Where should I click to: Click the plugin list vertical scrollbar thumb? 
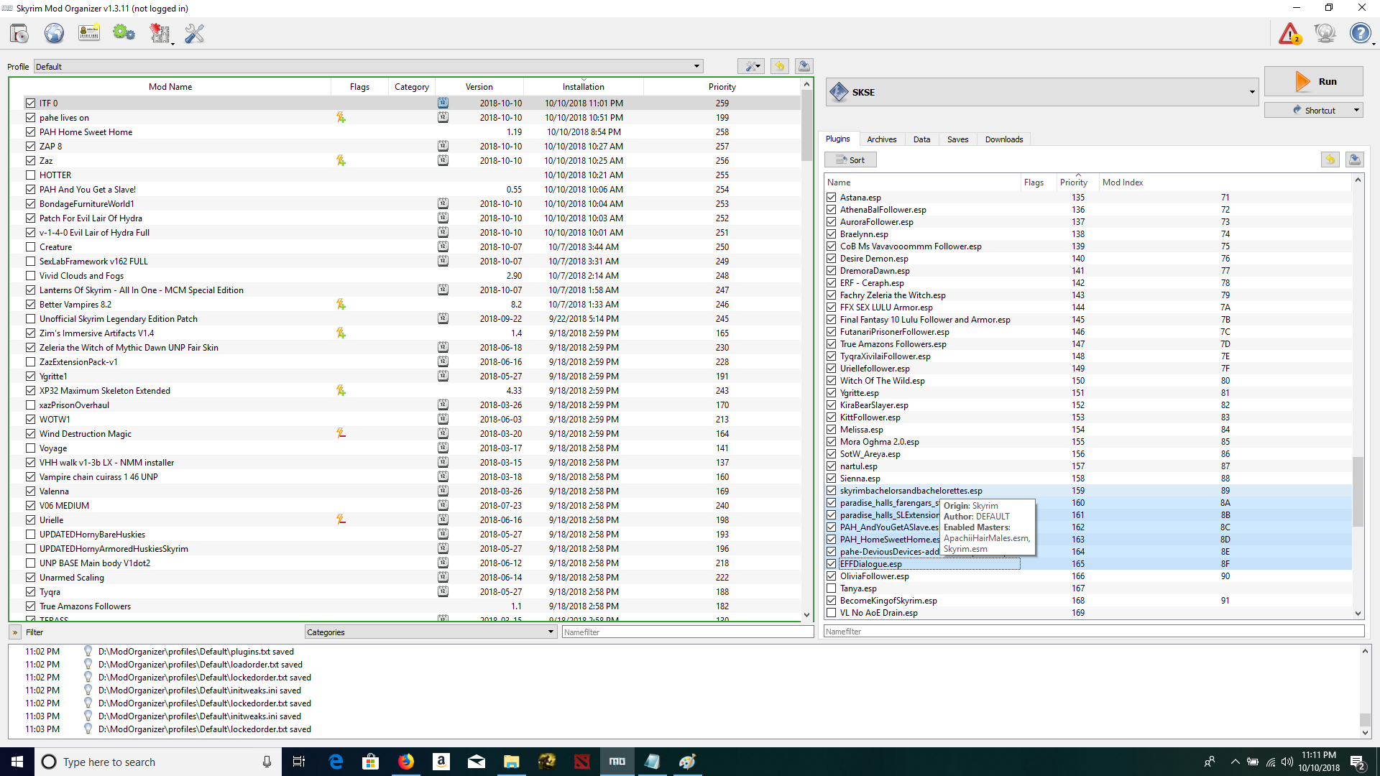1358,491
